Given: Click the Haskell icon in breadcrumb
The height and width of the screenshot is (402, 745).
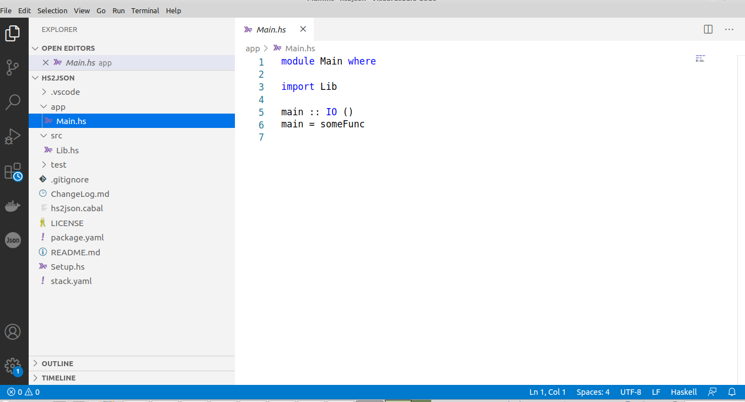Looking at the screenshot, I should (x=277, y=48).
